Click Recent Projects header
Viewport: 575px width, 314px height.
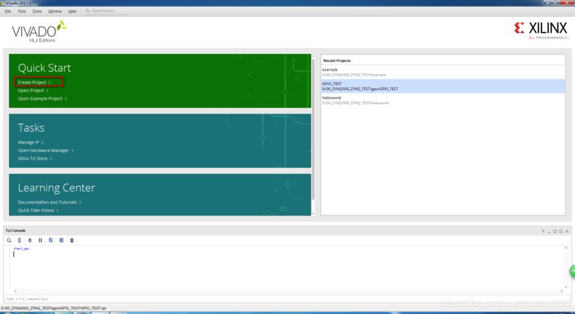pos(337,61)
